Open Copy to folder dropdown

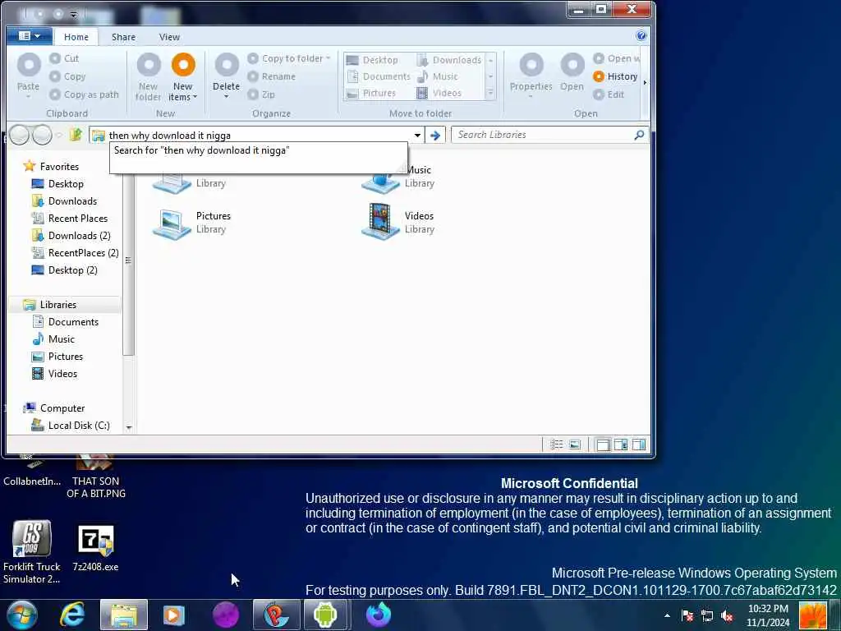point(289,58)
